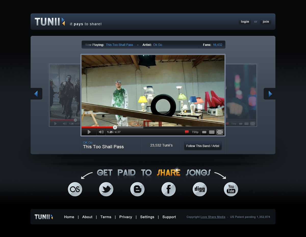This screenshot has width=306, height=237.
Task: Click the TUNII logo in footer
Action: [44, 217]
